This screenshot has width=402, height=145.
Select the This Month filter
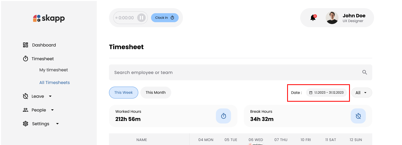[156, 92]
